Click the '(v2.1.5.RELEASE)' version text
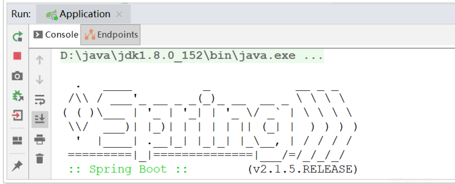 click(303, 169)
